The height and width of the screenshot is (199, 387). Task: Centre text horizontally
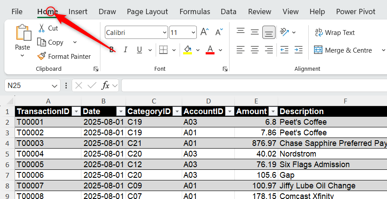coord(255,50)
